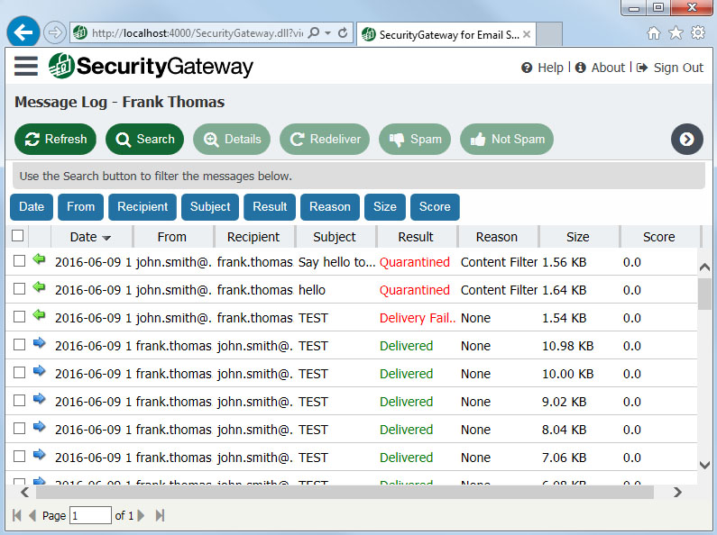
Task: Click the horizontal scrollbar right arrow
Action: (677, 492)
